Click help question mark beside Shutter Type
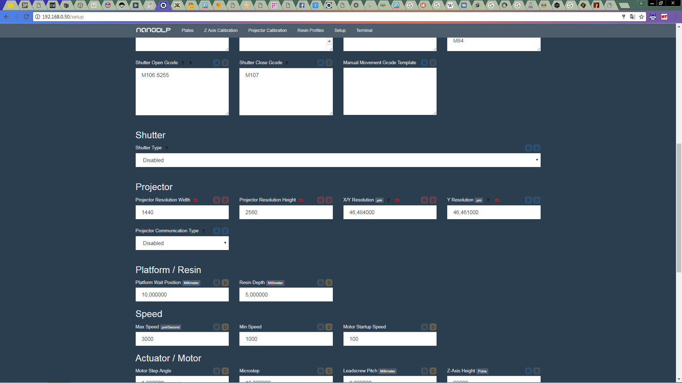 coord(167,148)
